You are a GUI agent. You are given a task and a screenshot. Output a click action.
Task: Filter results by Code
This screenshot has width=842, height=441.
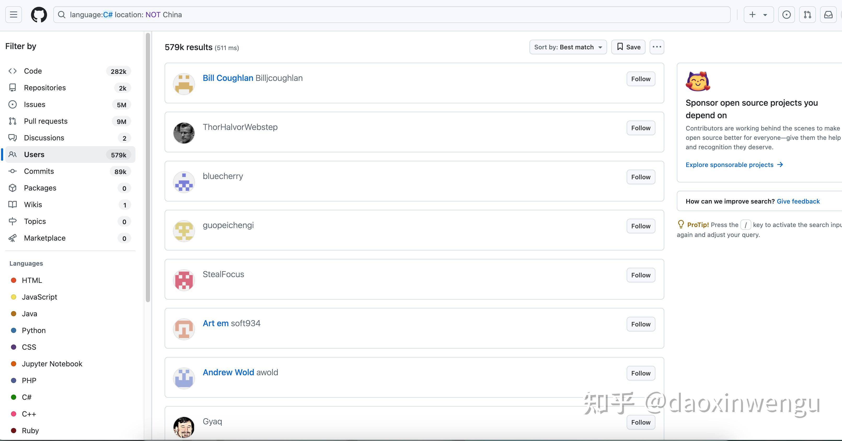click(70, 71)
